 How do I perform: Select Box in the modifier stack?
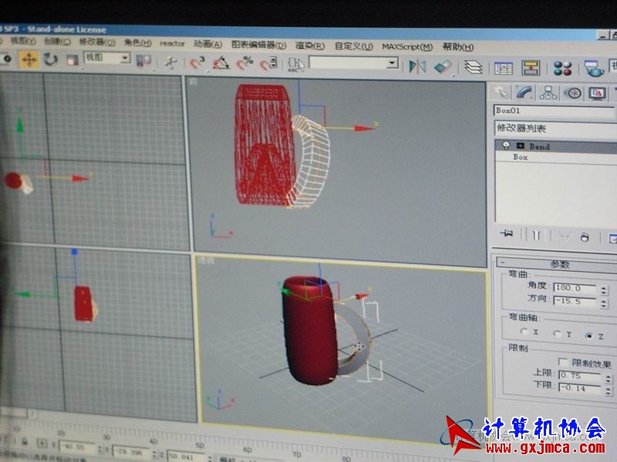pos(521,157)
